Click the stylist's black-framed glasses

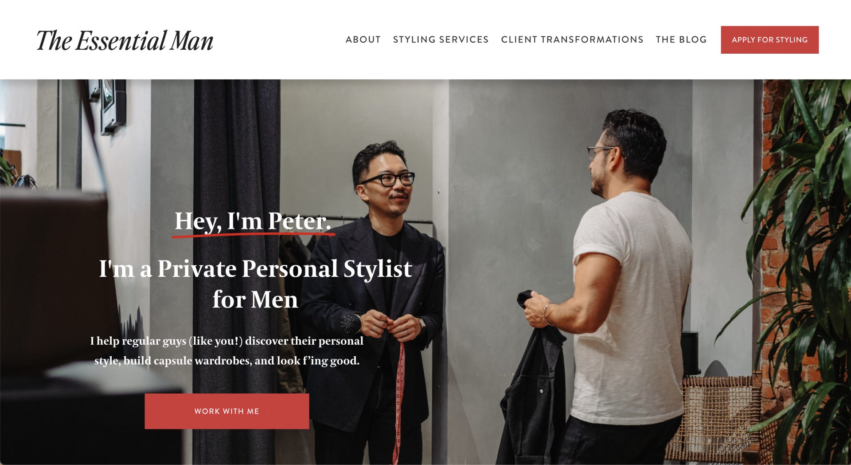tap(387, 179)
